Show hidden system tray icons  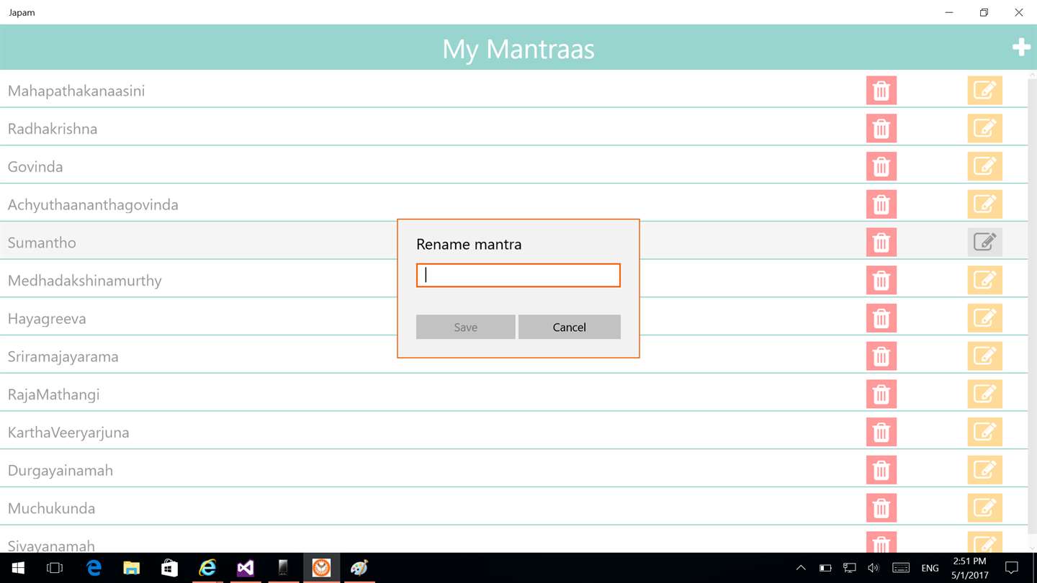pos(800,568)
